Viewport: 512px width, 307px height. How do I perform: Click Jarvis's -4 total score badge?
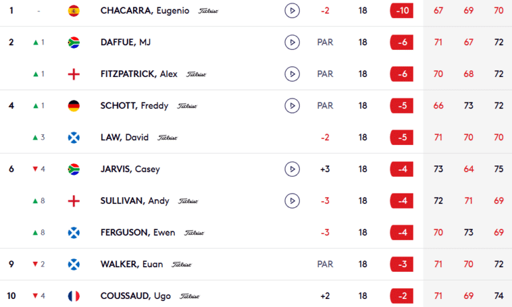tap(402, 169)
